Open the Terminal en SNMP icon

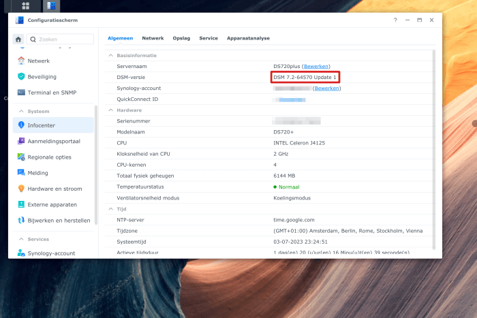21,93
